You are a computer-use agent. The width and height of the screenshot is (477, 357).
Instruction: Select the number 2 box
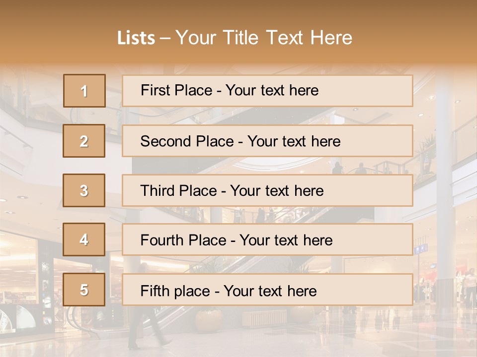tap(84, 141)
